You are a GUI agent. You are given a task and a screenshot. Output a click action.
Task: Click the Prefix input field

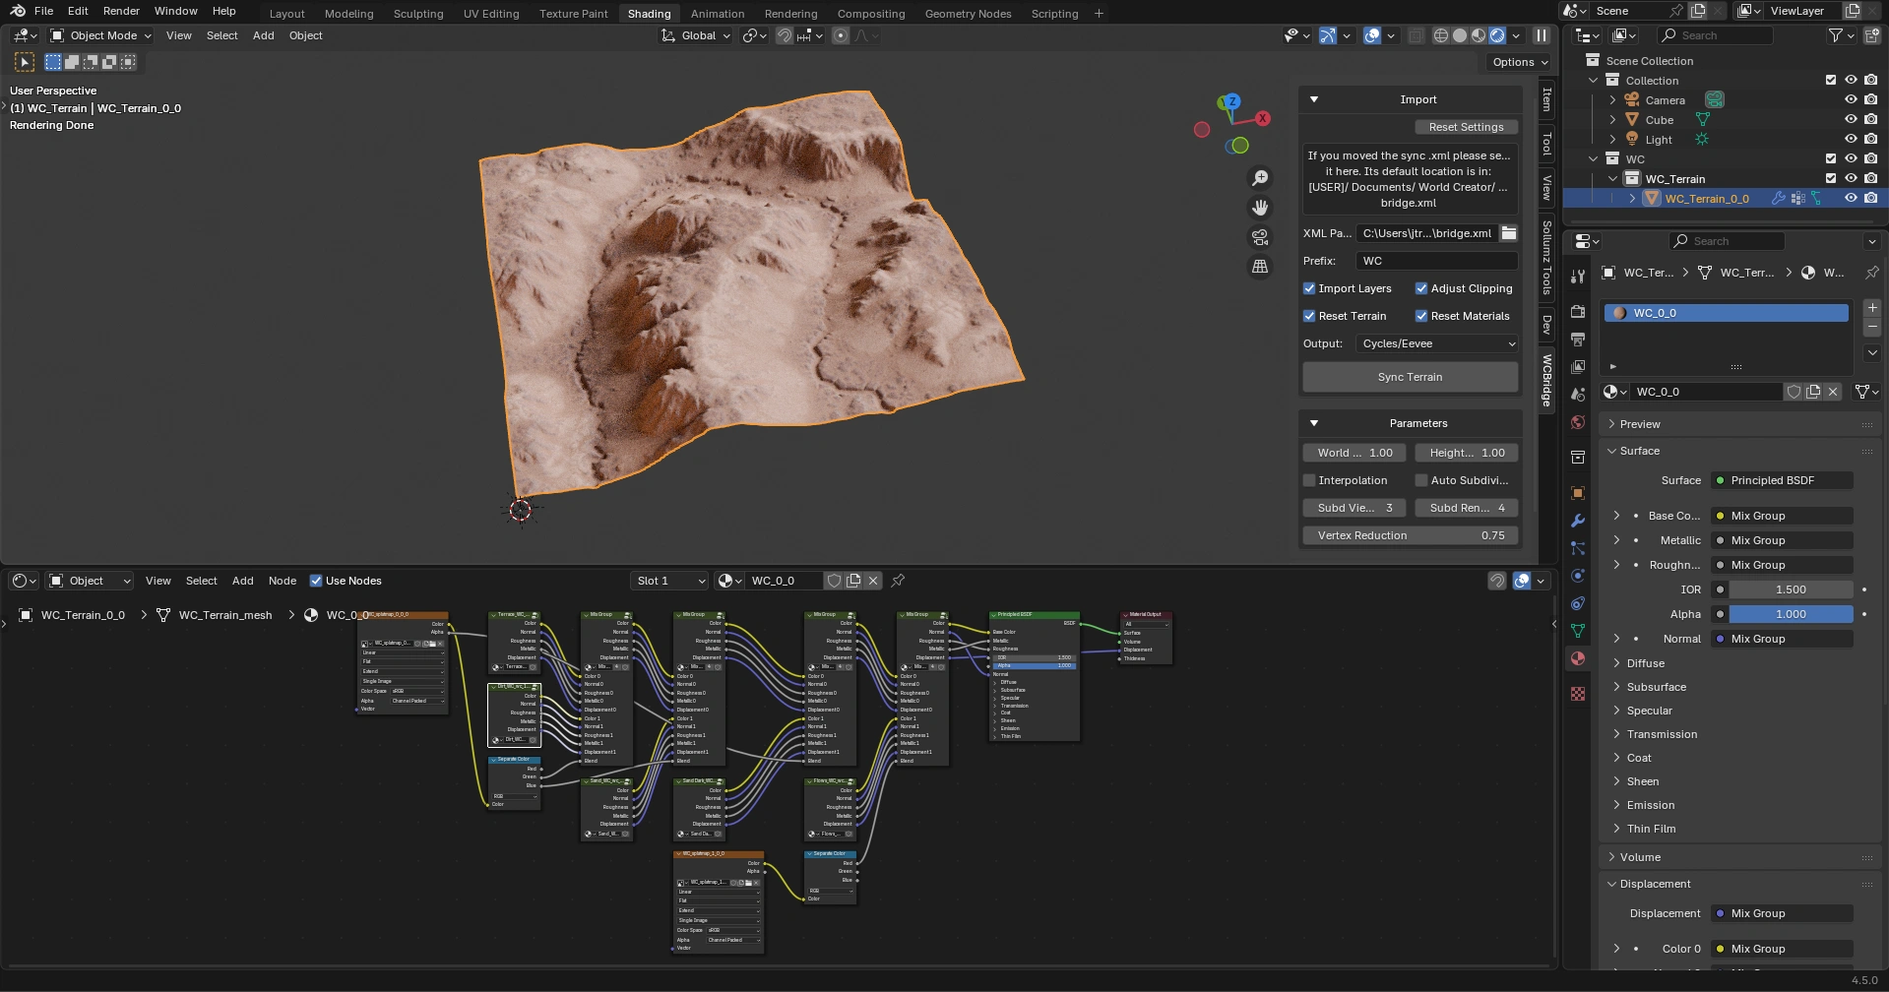coord(1435,261)
